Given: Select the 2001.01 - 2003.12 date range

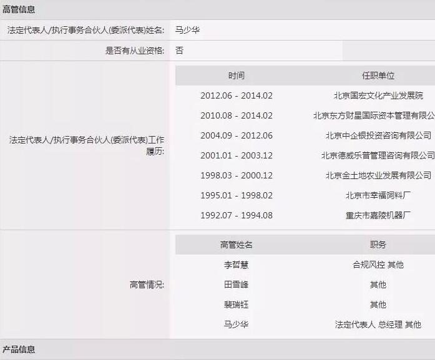Looking at the screenshot, I should pyautogui.click(x=237, y=155).
